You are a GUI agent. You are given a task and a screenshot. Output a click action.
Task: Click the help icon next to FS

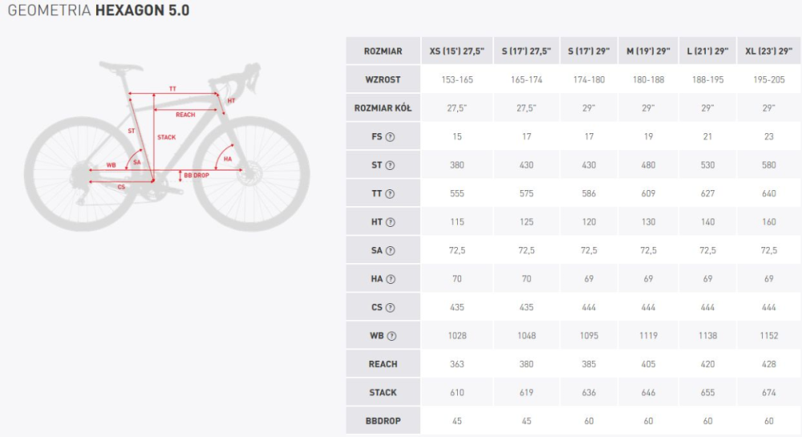coord(391,136)
